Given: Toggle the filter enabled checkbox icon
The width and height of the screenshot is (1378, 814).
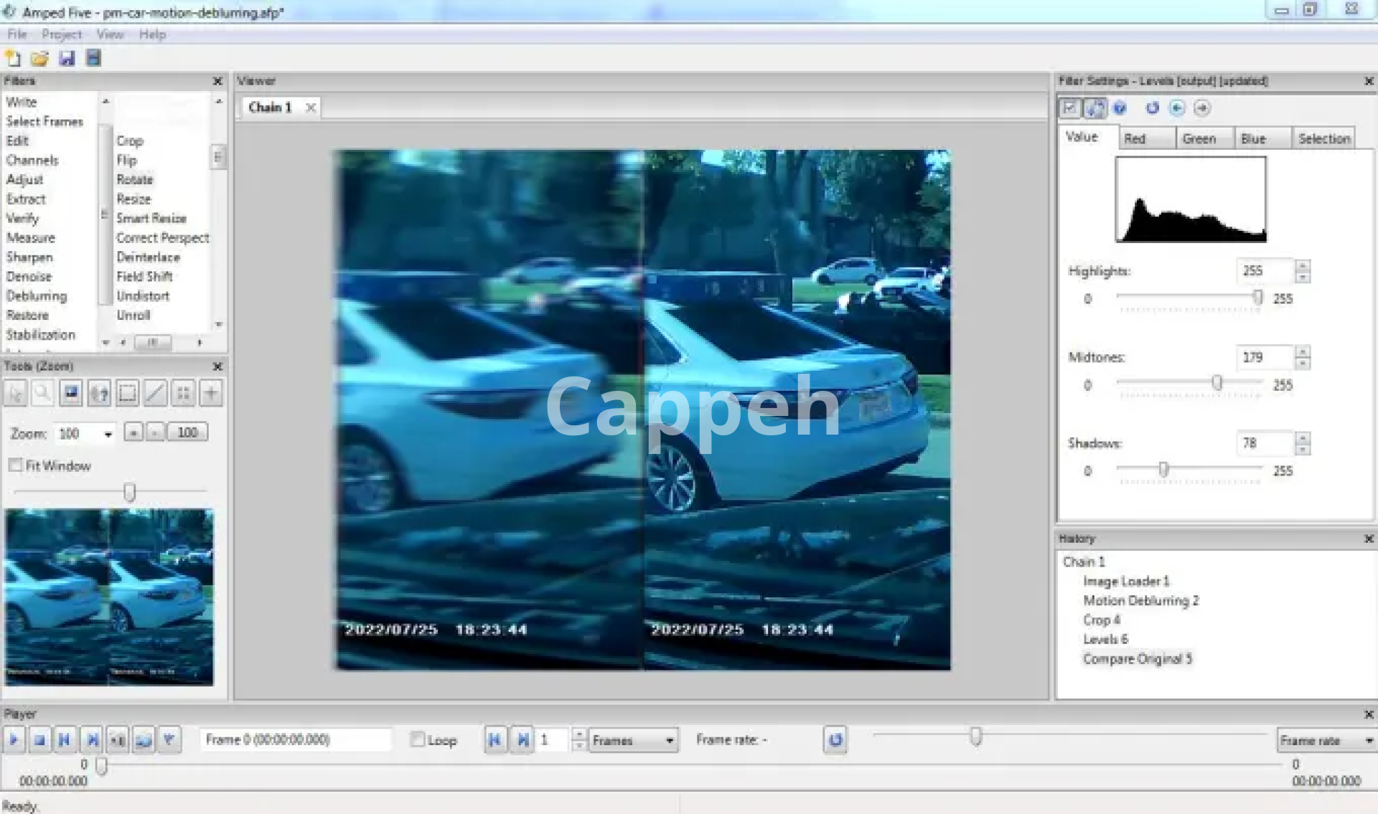Looking at the screenshot, I should [1070, 108].
